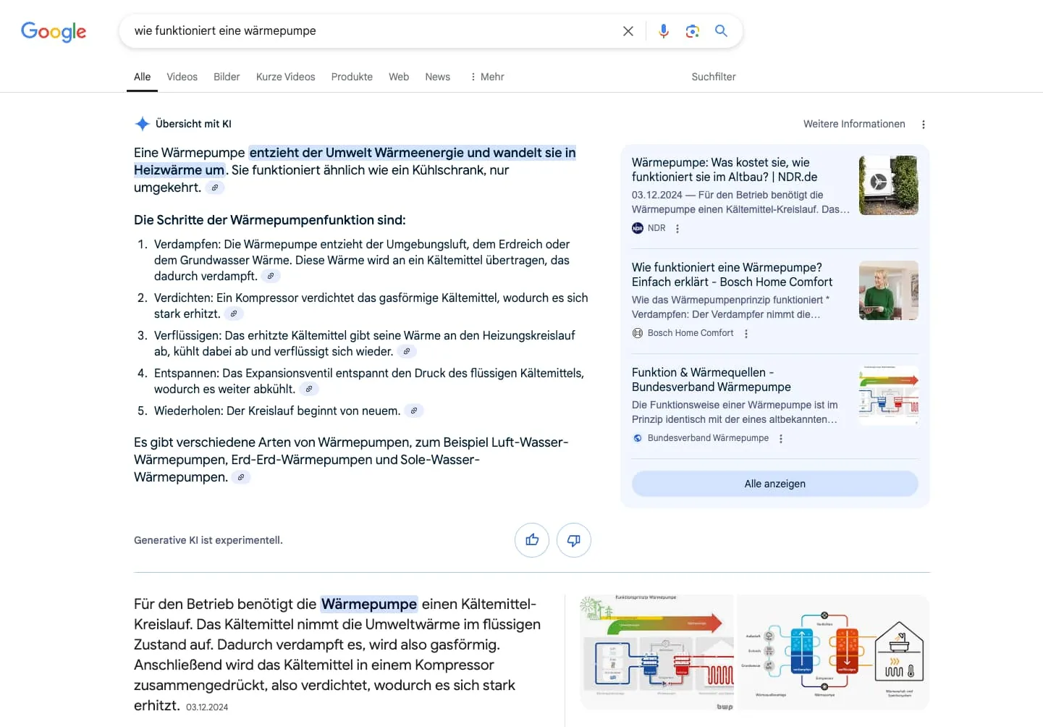Screen dimensions: 1043x727
Task: Open the Suchfilter search tools
Action: (714, 77)
